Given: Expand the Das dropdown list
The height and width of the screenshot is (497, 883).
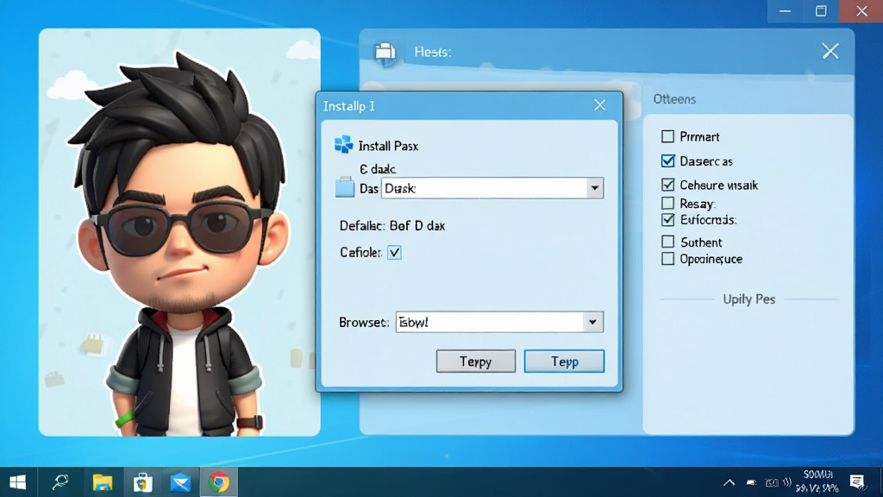Looking at the screenshot, I should (x=595, y=188).
